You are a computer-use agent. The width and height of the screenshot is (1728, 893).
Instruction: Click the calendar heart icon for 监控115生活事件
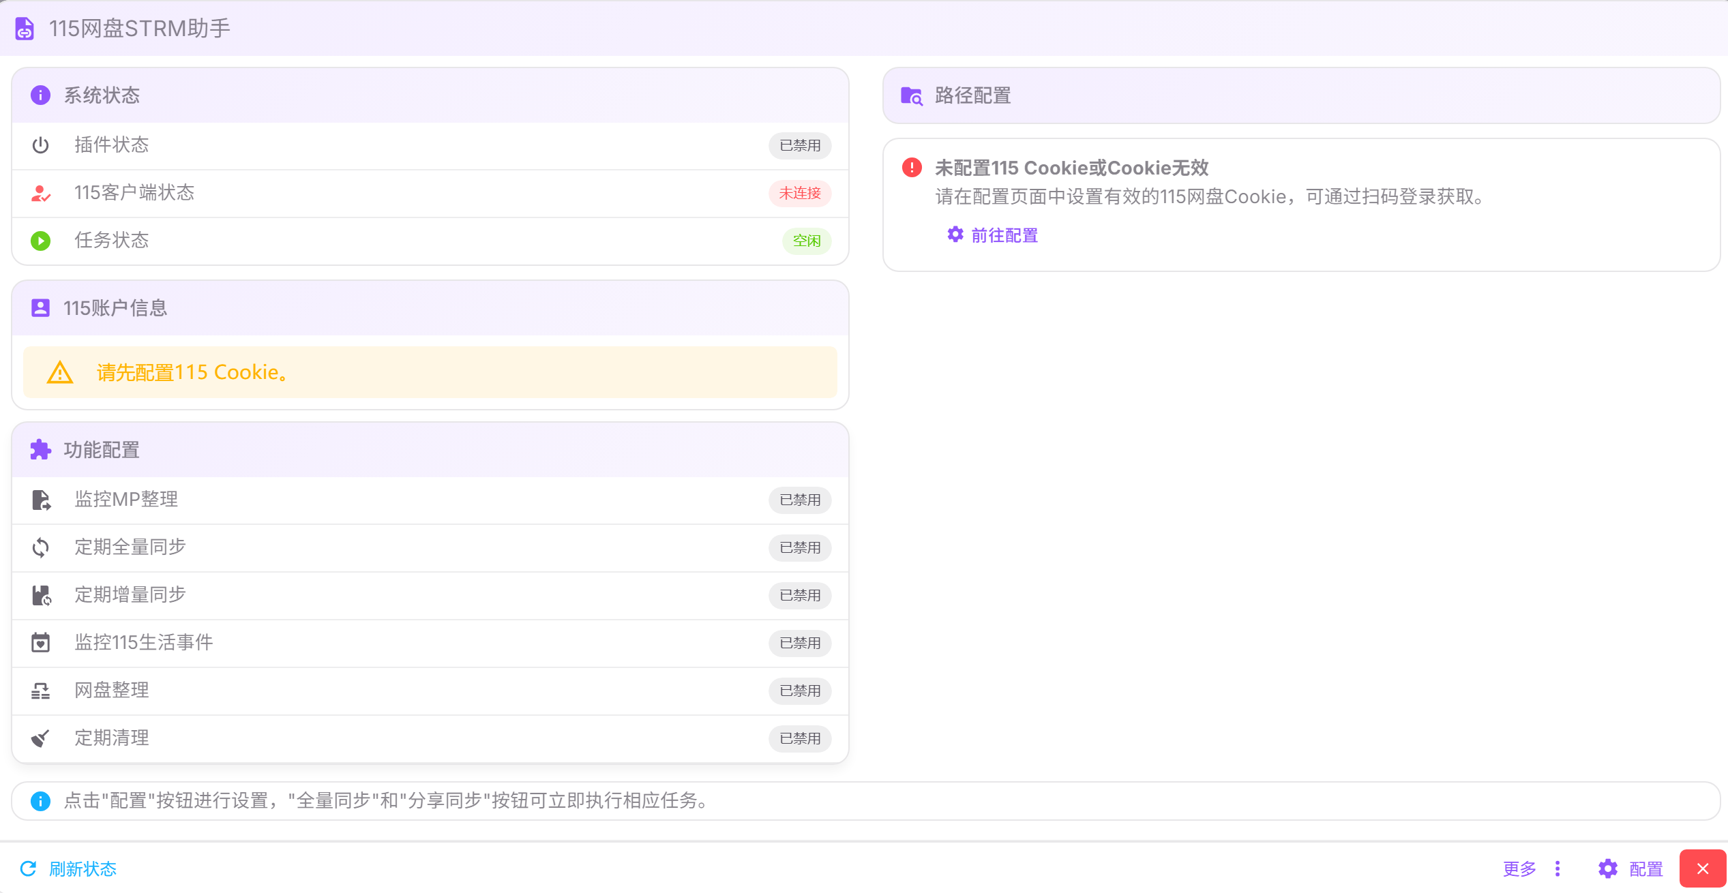[40, 642]
